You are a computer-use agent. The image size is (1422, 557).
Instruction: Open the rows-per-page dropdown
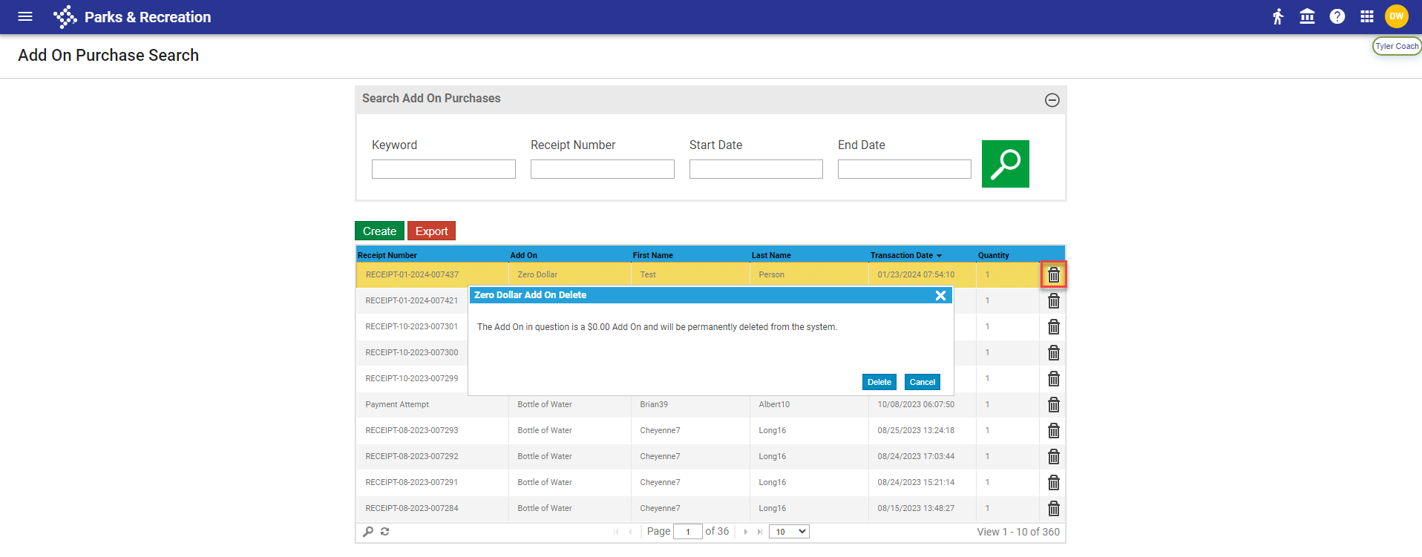point(788,532)
